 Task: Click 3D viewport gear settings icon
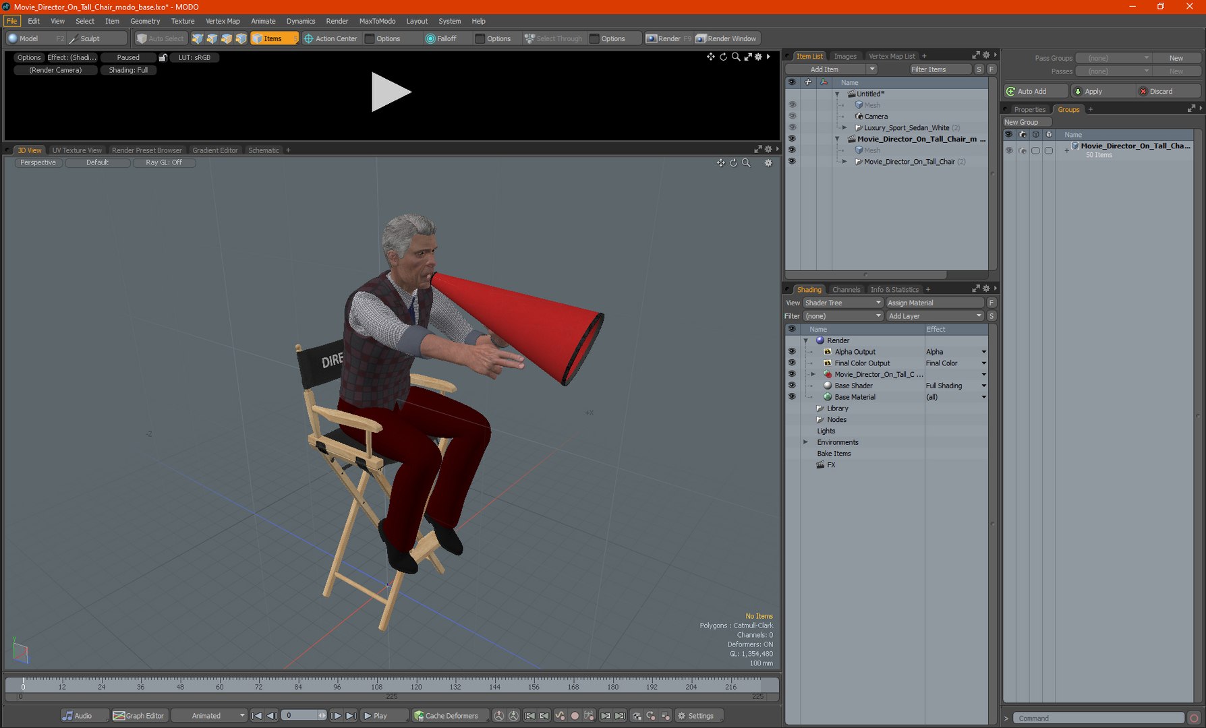pyautogui.click(x=768, y=162)
